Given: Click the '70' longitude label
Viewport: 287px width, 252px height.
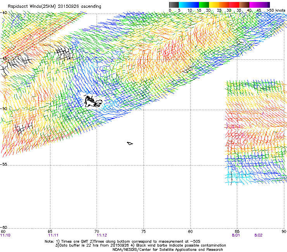Looking at the screenshot, I should tap(97, 231).
